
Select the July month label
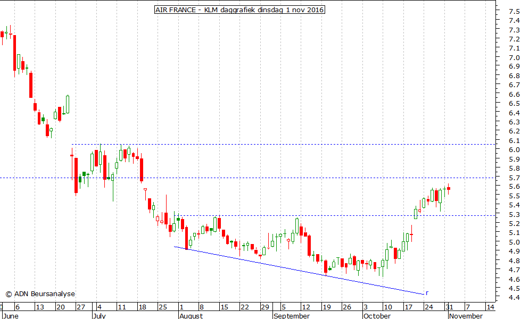tap(100, 316)
